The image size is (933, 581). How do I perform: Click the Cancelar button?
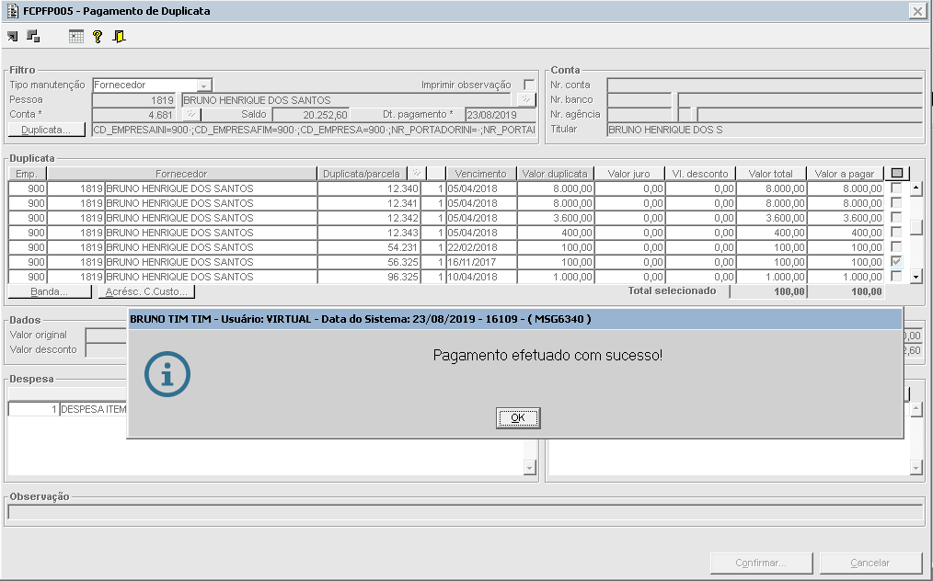(870, 563)
